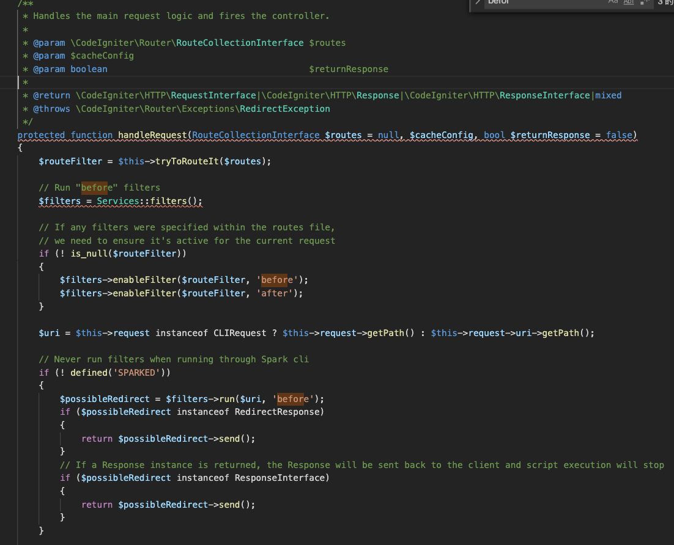Expand the Toggle Replace chevron
The image size is (674, 545).
coord(478,2)
